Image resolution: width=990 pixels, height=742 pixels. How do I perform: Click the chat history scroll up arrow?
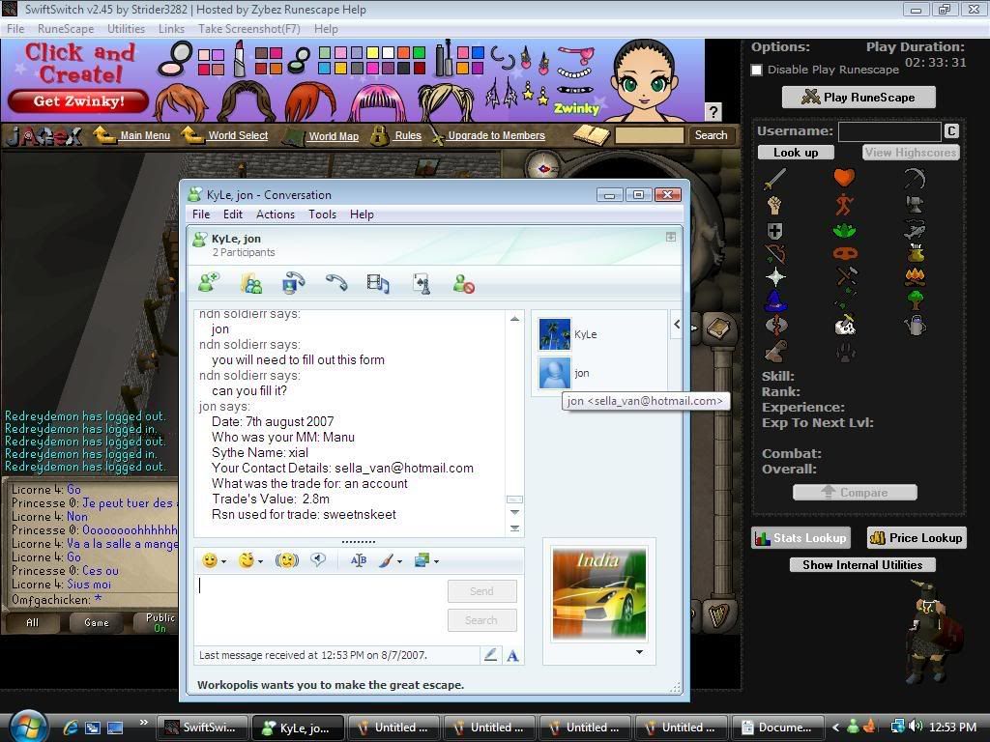(x=514, y=319)
